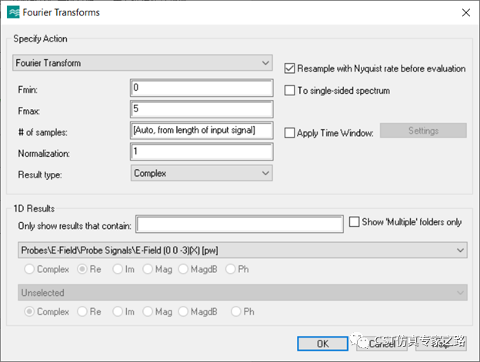The image size is (480, 362).
Task: Click the Fmax input field
Action: (202, 109)
